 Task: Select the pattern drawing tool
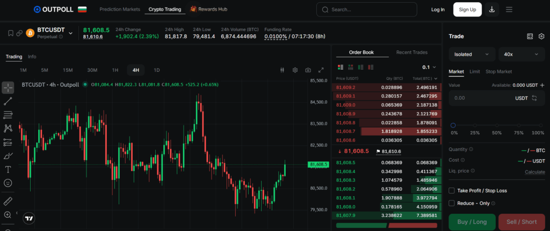point(8,129)
